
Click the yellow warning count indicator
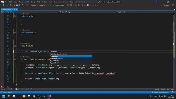tap(17, 89)
